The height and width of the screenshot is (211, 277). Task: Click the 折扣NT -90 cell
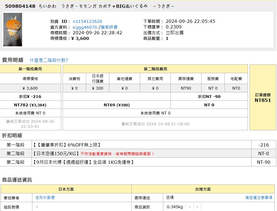[x=209, y=97]
